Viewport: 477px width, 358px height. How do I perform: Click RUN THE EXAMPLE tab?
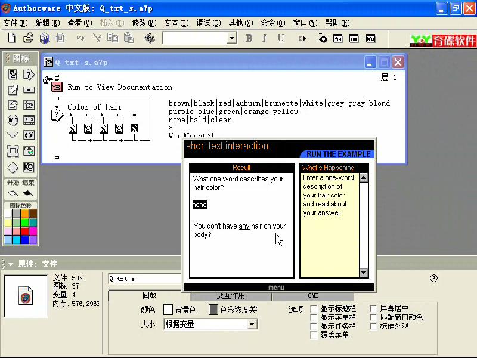pyautogui.click(x=338, y=154)
